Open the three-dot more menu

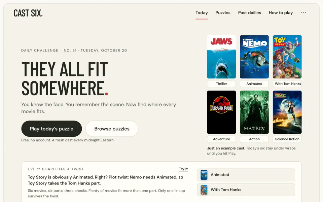point(303,12)
